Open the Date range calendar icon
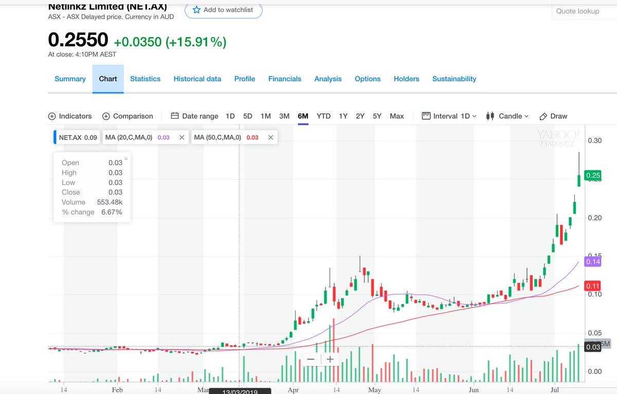 175,116
